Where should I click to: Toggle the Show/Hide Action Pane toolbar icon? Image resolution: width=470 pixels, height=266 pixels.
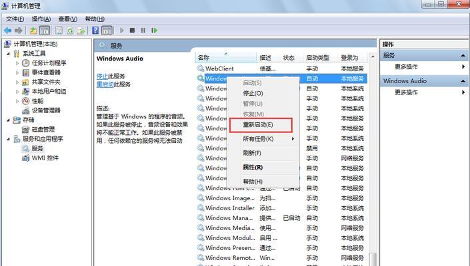107,30
